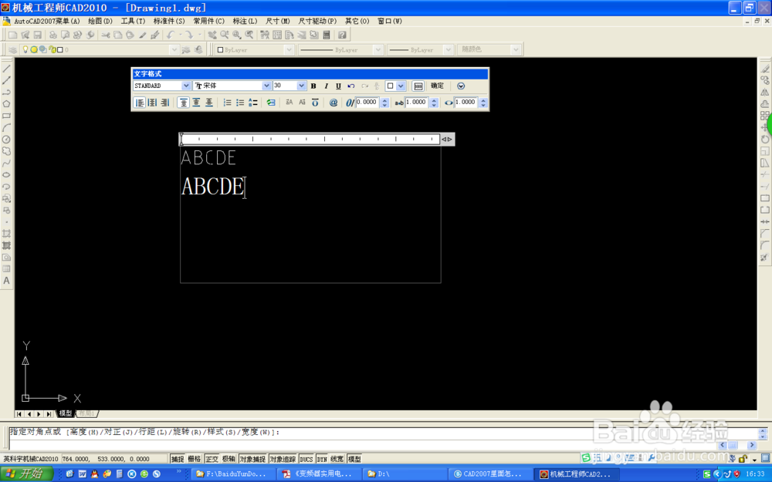Click the Save toolbar icon
Screen dimensions: 772x482
tap(37, 35)
